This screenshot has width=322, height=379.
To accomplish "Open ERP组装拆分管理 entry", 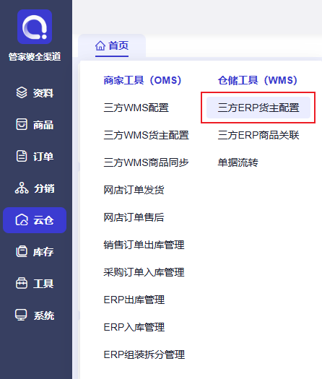I will (144, 354).
